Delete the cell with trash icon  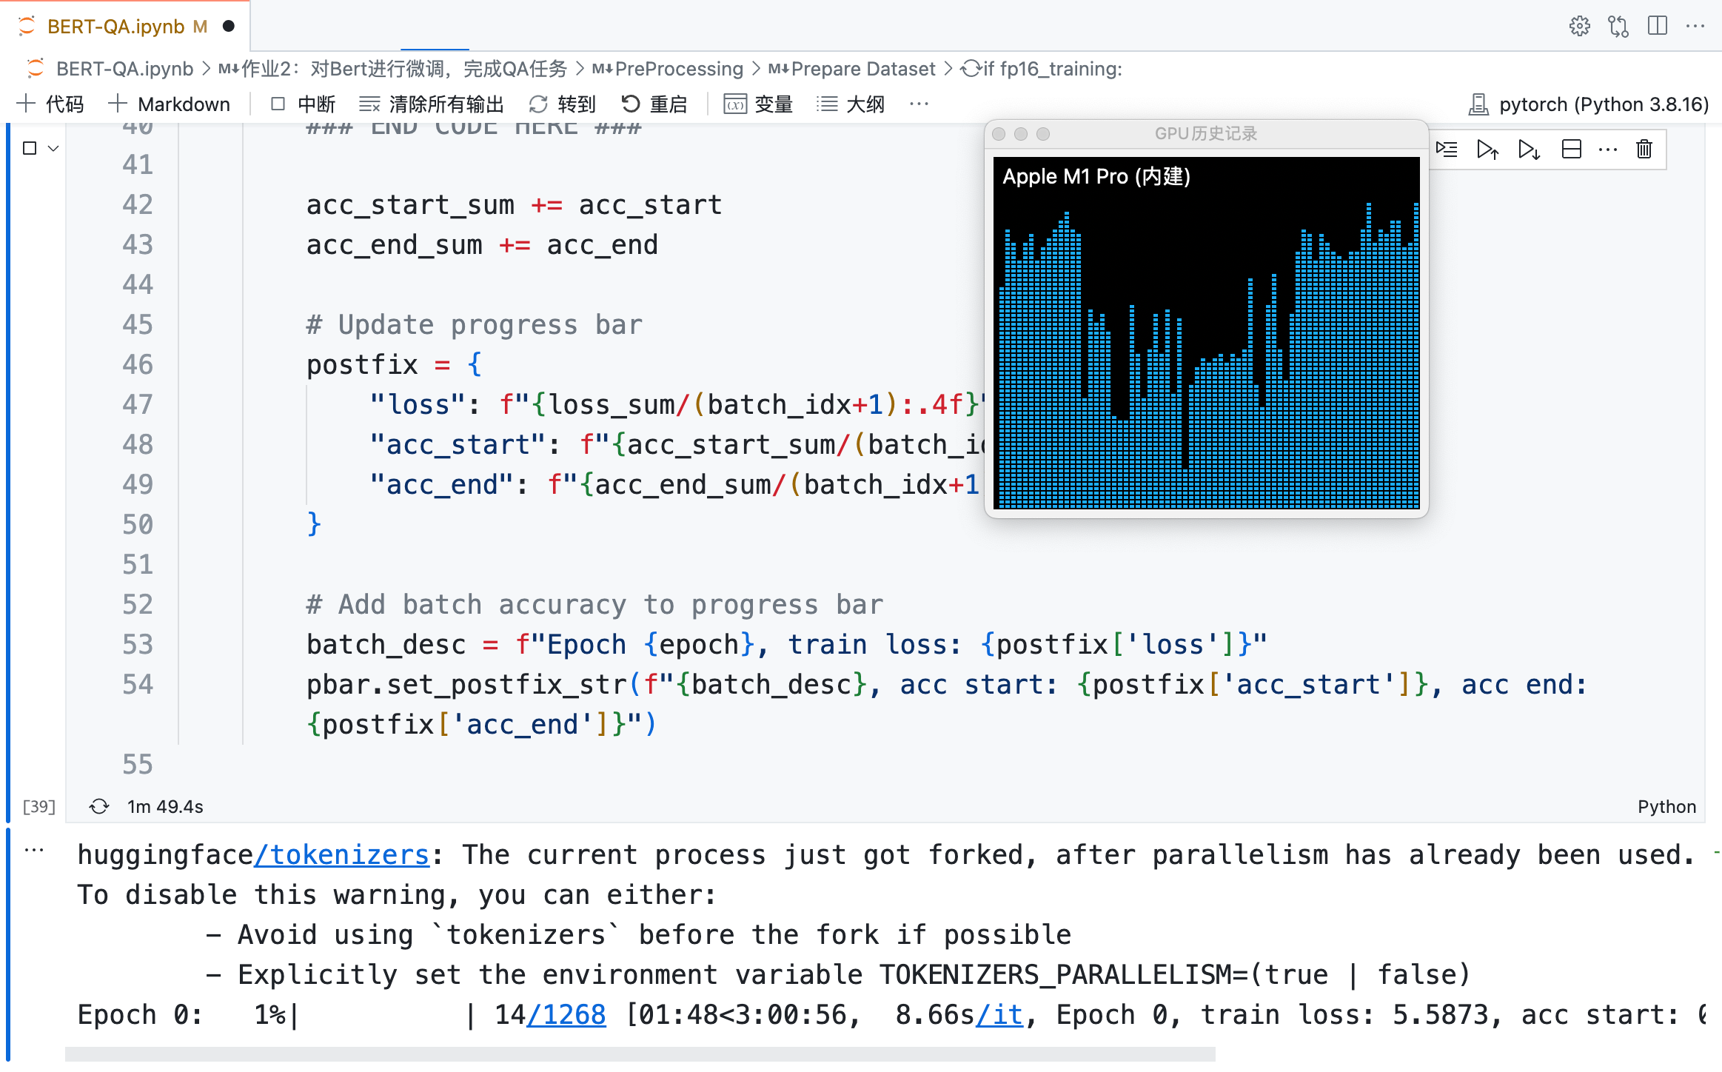(x=1644, y=150)
